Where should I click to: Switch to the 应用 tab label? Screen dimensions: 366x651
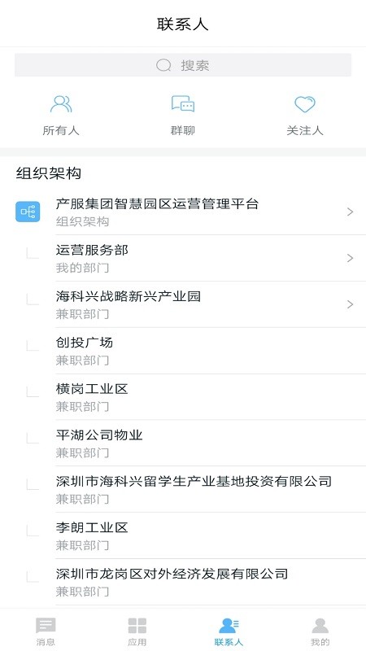tap(137, 642)
